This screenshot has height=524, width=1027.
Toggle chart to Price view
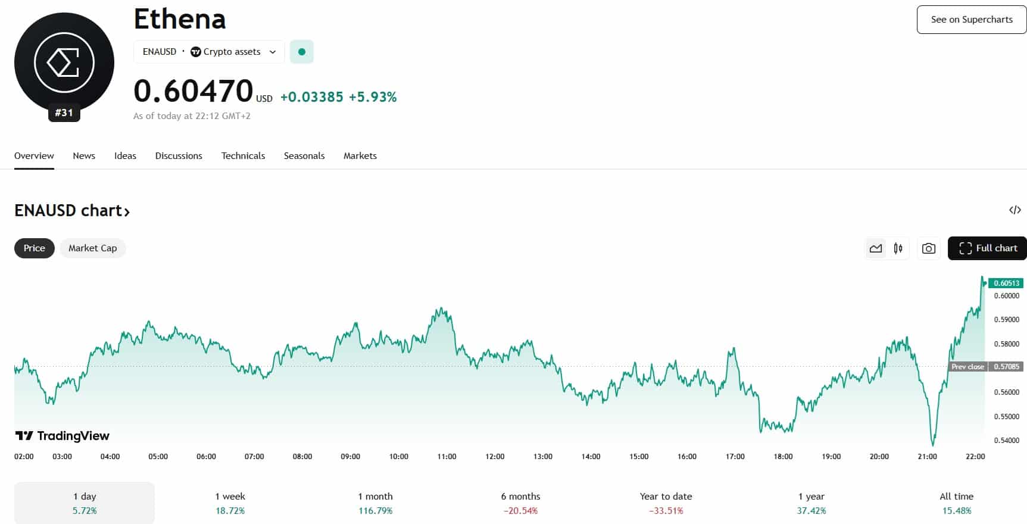[34, 248]
